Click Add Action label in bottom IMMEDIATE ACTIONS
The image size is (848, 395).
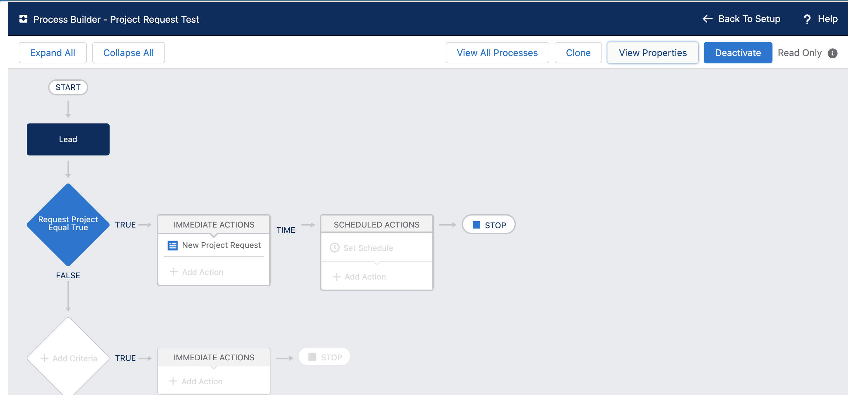(x=202, y=382)
